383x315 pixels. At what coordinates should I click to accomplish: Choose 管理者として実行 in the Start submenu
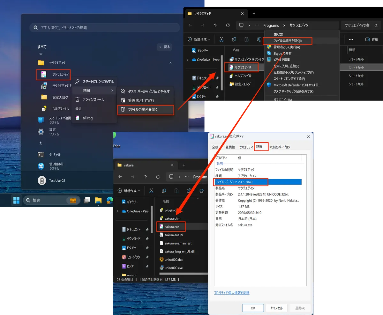pos(146,100)
